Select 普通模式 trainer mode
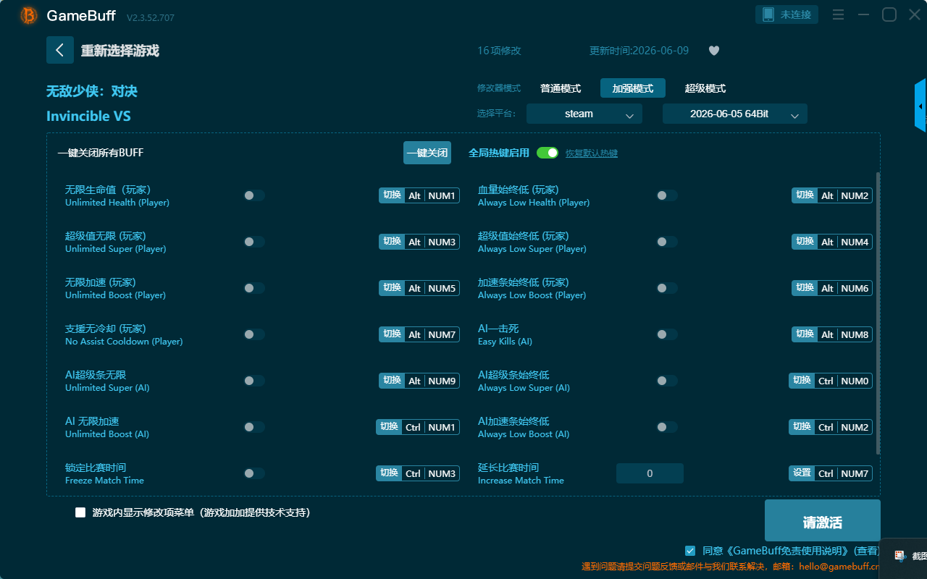Image resolution: width=927 pixels, height=579 pixels. (x=561, y=88)
